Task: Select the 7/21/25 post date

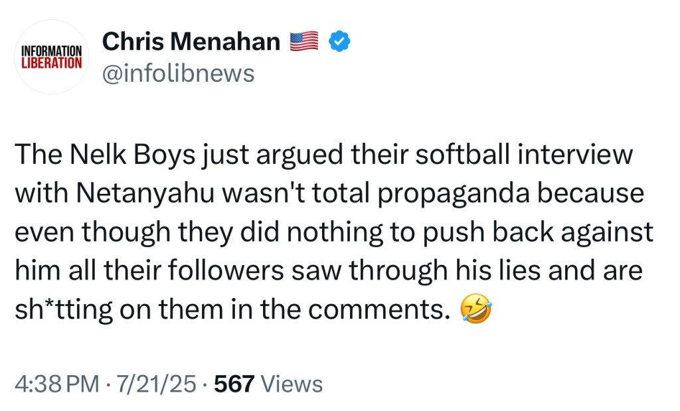Action: (x=155, y=384)
